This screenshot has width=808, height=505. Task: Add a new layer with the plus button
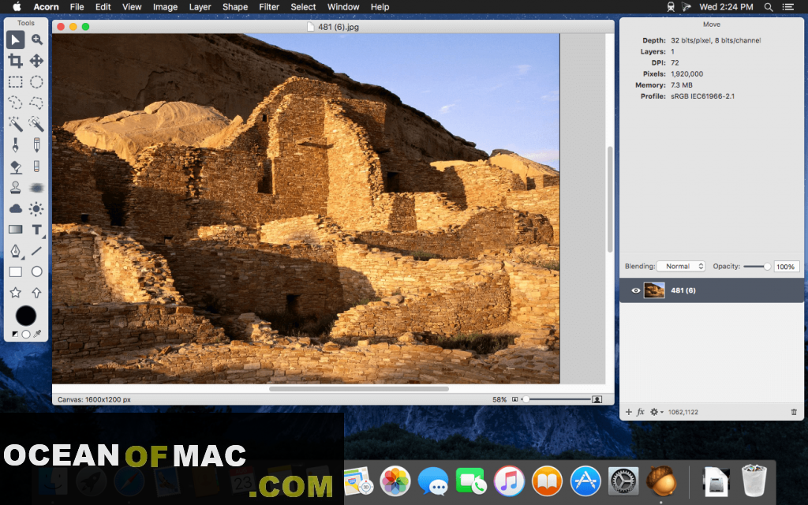click(629, 412)
